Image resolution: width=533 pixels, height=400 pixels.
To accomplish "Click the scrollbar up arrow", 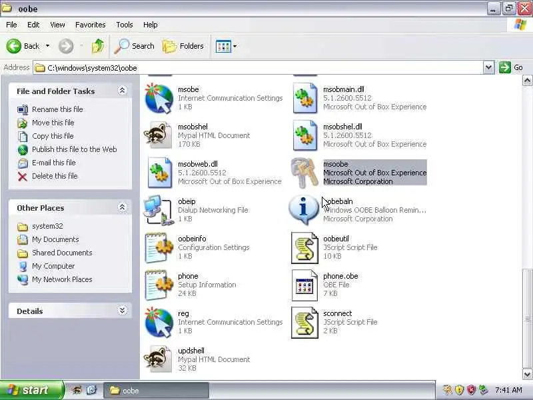I will (527, 81).
